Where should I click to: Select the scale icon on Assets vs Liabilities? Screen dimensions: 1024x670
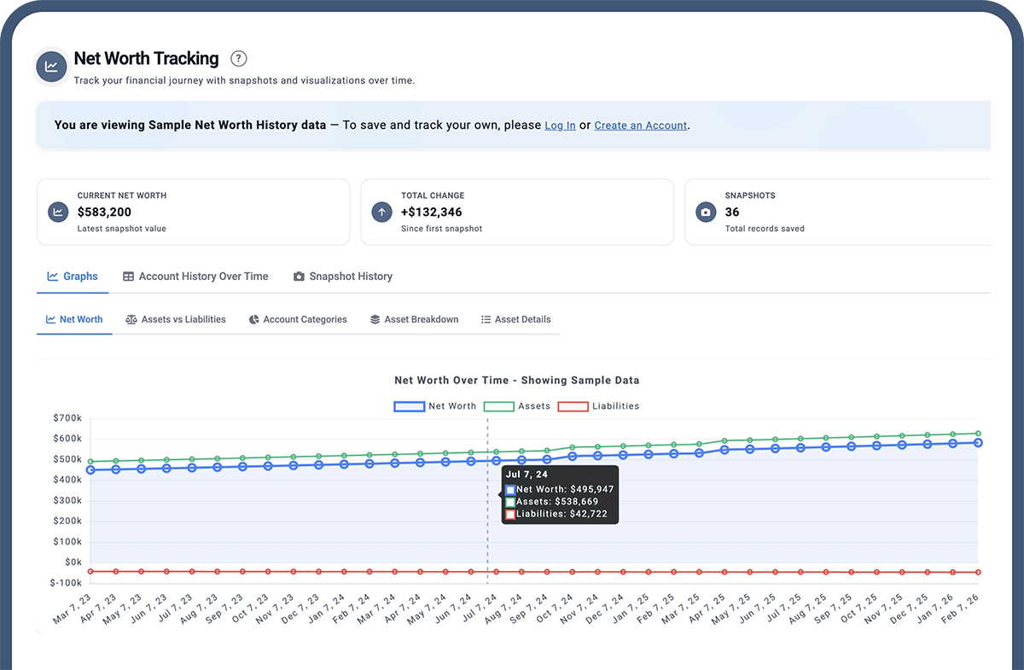click(x=131, y=319)
